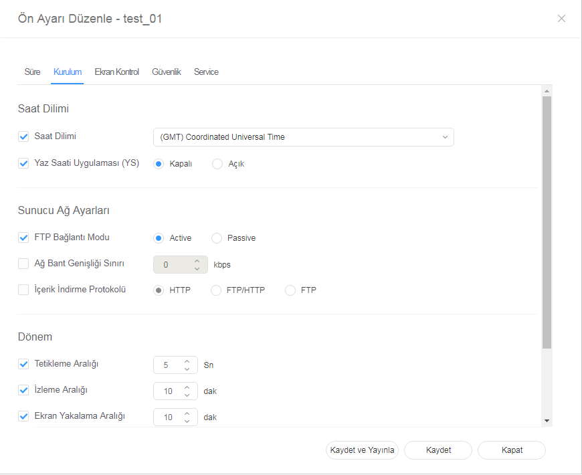Enable İçerik İndirme Protokolü checkbox
The height and width of the screenshot is (475, 582).
(x=23, y=290)
